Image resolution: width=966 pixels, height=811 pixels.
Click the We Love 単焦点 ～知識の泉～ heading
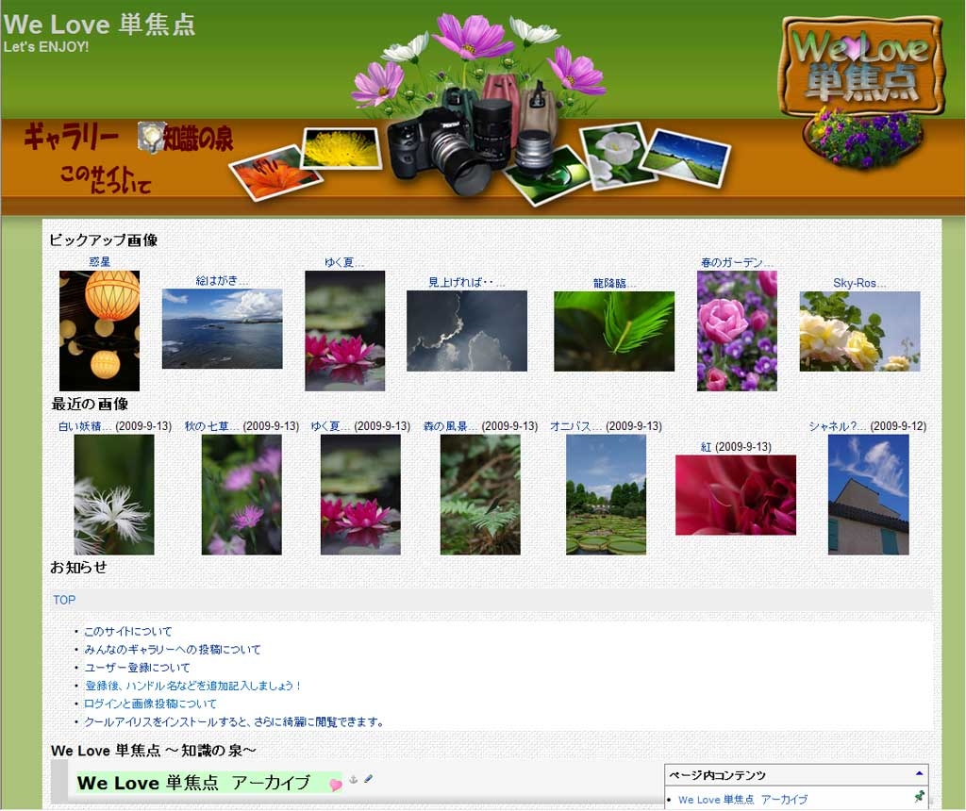pos(154,750)
